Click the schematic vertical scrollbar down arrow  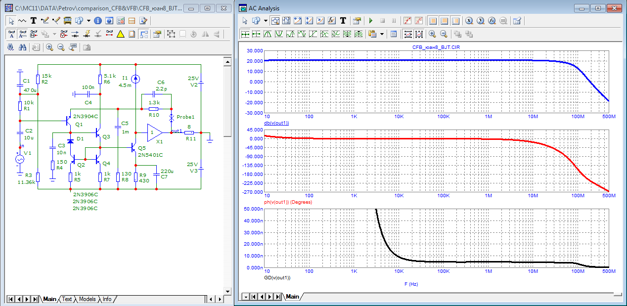tap(227, 290)
